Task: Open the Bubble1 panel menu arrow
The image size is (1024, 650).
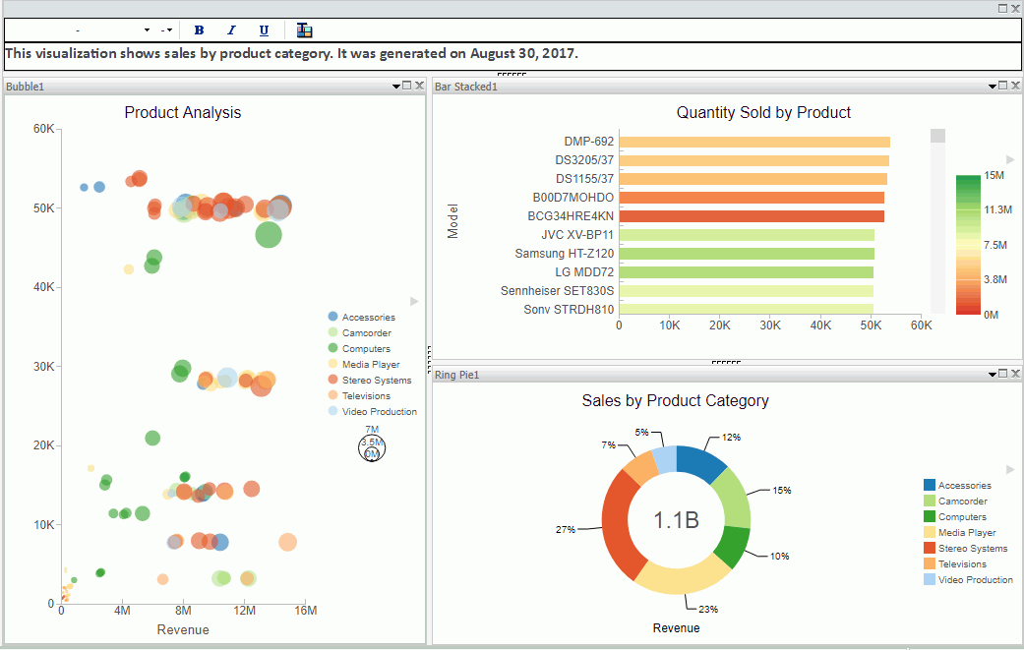Action: (396, 87)
